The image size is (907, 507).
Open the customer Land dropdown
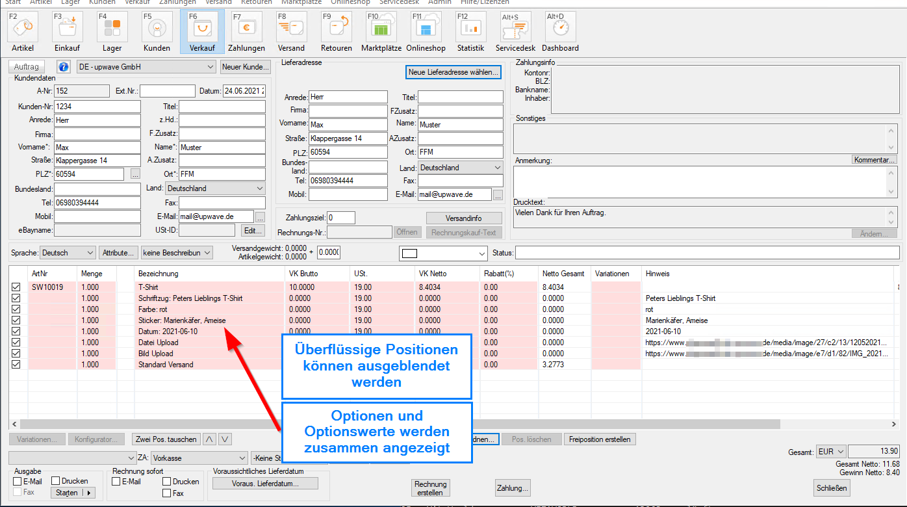click(215, 188)
